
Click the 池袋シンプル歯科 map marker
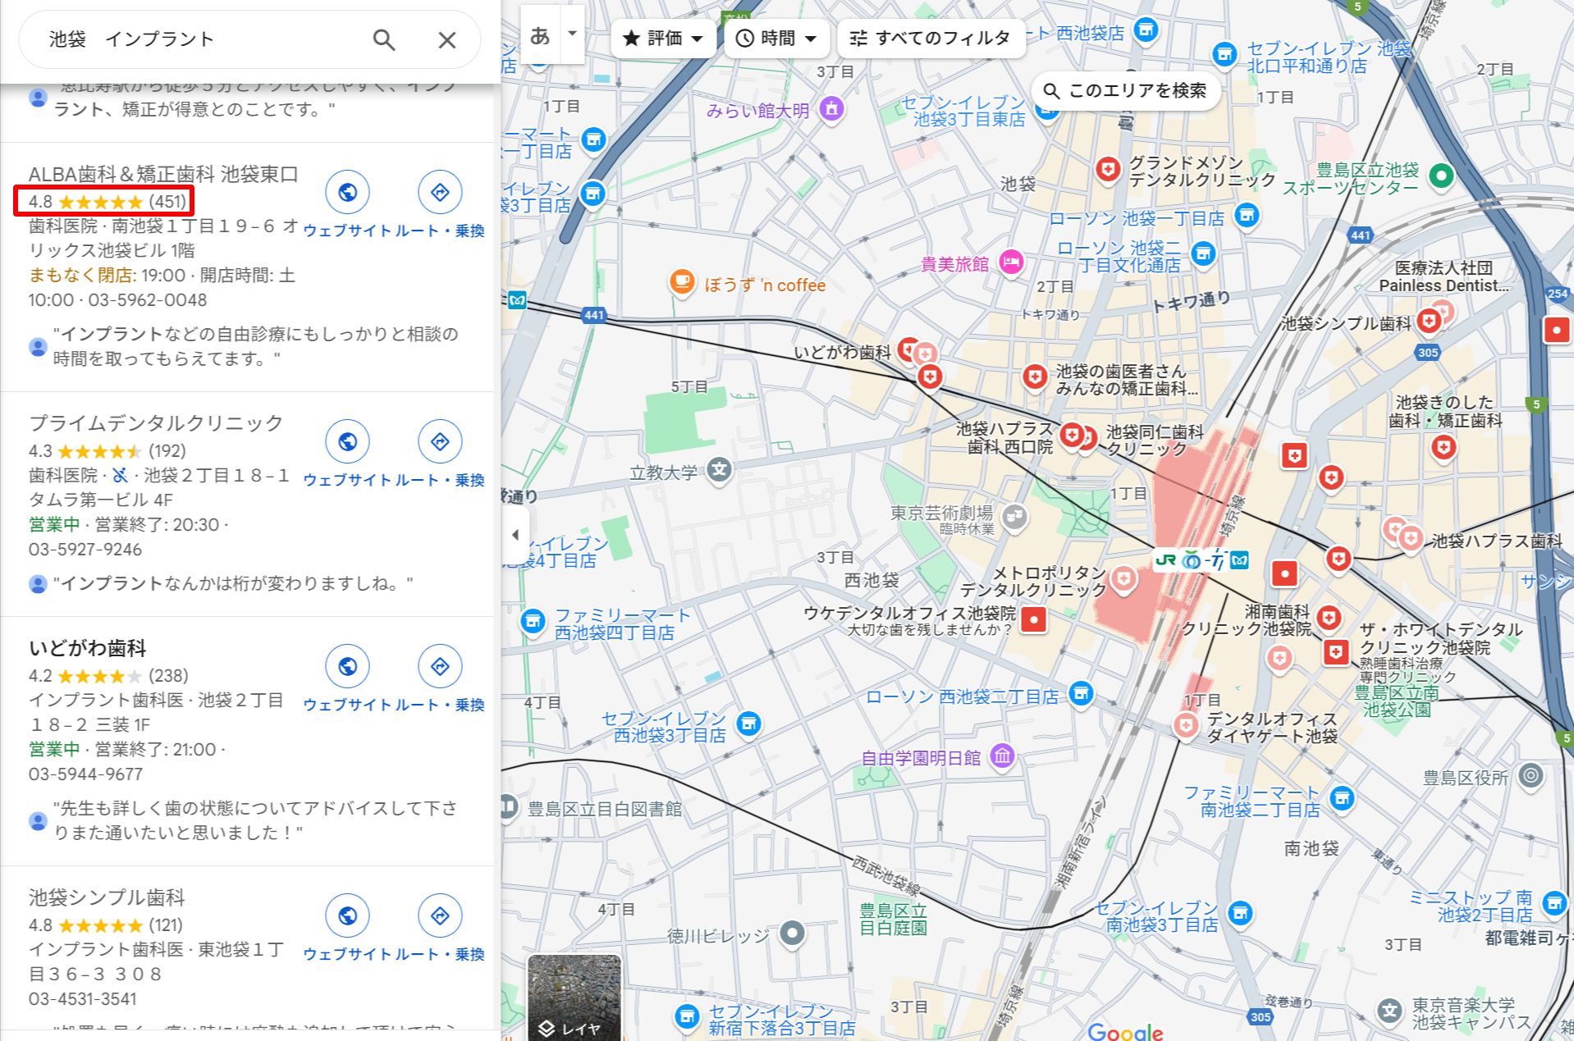pos(1429,321)
